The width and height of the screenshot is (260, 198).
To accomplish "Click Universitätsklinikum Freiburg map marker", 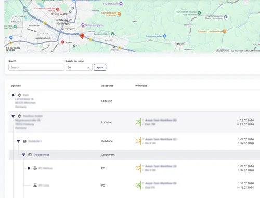I will click(x=58, y=9).
